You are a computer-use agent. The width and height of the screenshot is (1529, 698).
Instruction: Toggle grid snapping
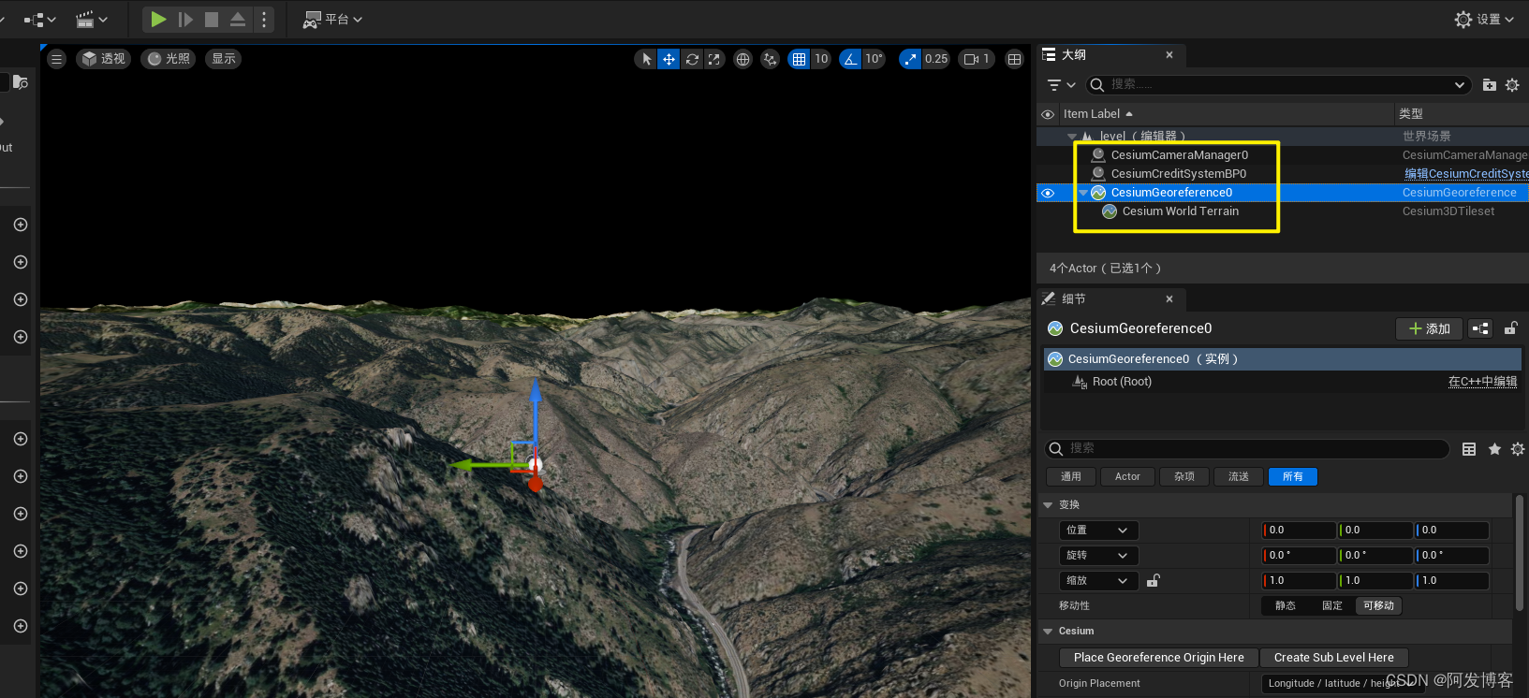[799, 59]
